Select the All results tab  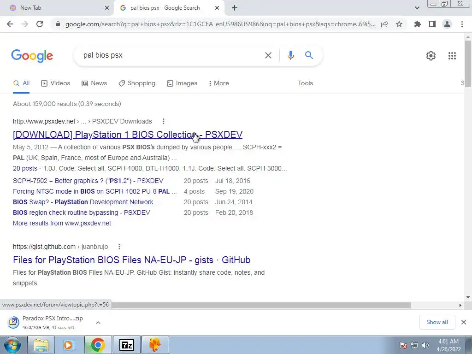(x=21, y=83)
